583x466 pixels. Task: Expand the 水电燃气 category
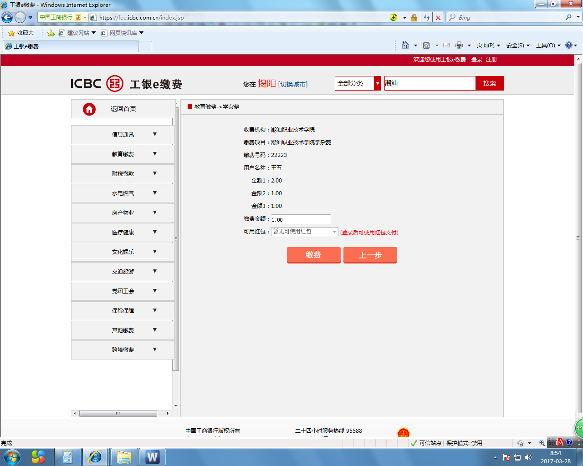[x=123, y=193]
